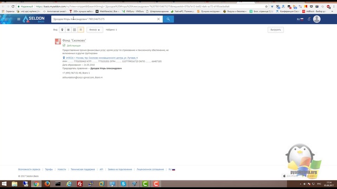Screen dimensions: 337x189
Task: Open command prompt from taskbar
Action: 58,184
